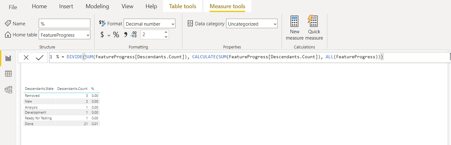451x145 pixels.
Task: Open the Quick measure dialog
Action: tap(314, 28)
